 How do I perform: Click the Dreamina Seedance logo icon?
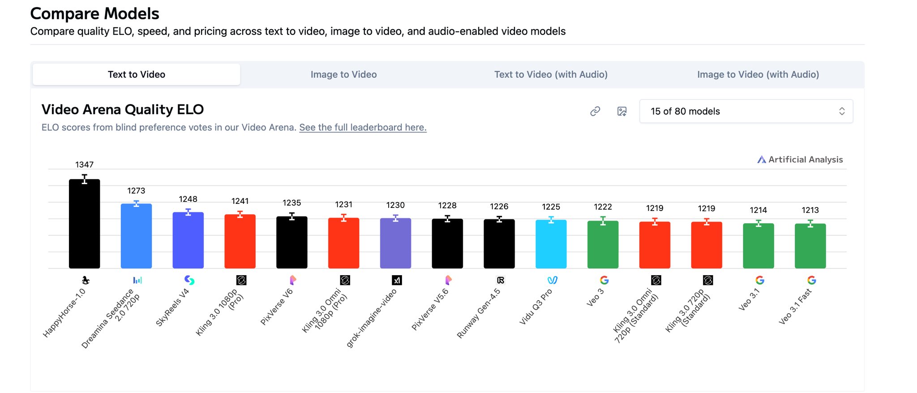pyautogui.click(x=137, y=281)
